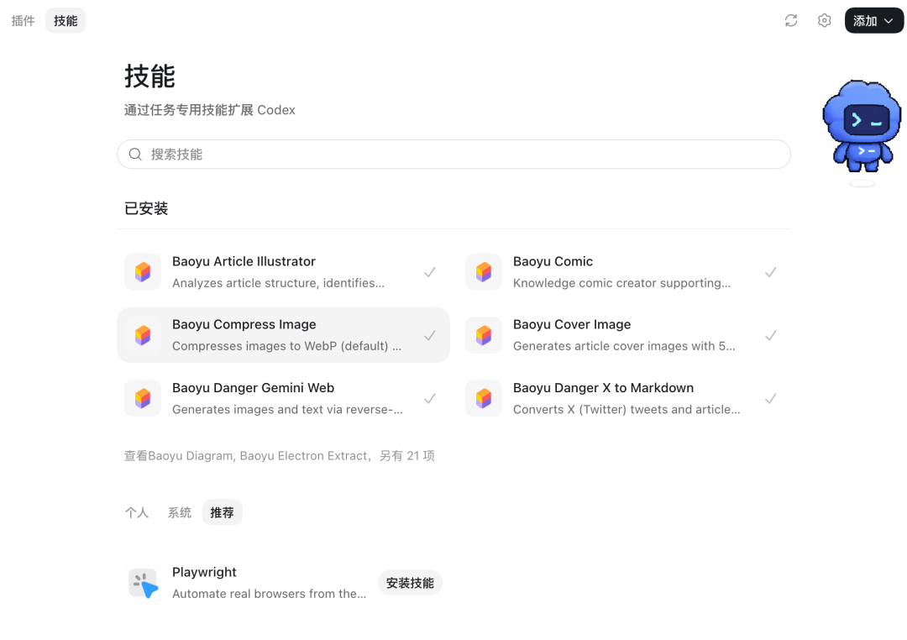Image resolution: width=907 pixels, height=640 pixels.
Task: Click into the 搜索技能 search field
Action: point(453,155)
